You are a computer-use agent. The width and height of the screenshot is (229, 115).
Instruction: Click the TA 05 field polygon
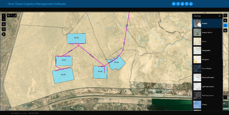(x=63, y=75)
